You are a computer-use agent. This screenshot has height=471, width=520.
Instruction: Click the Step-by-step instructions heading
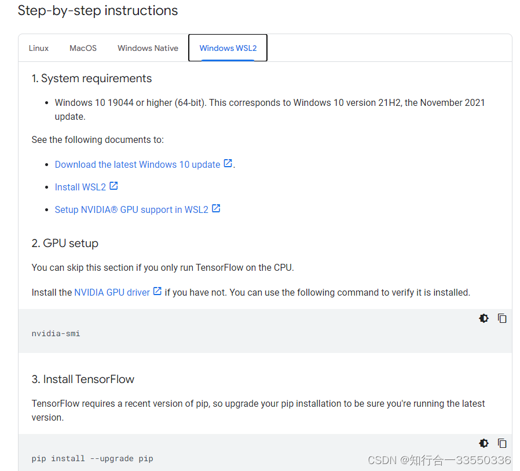(x=97, y=10)
